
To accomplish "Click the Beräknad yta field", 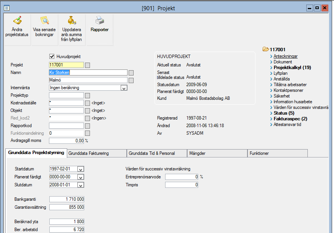I will [x=67, y=222].
